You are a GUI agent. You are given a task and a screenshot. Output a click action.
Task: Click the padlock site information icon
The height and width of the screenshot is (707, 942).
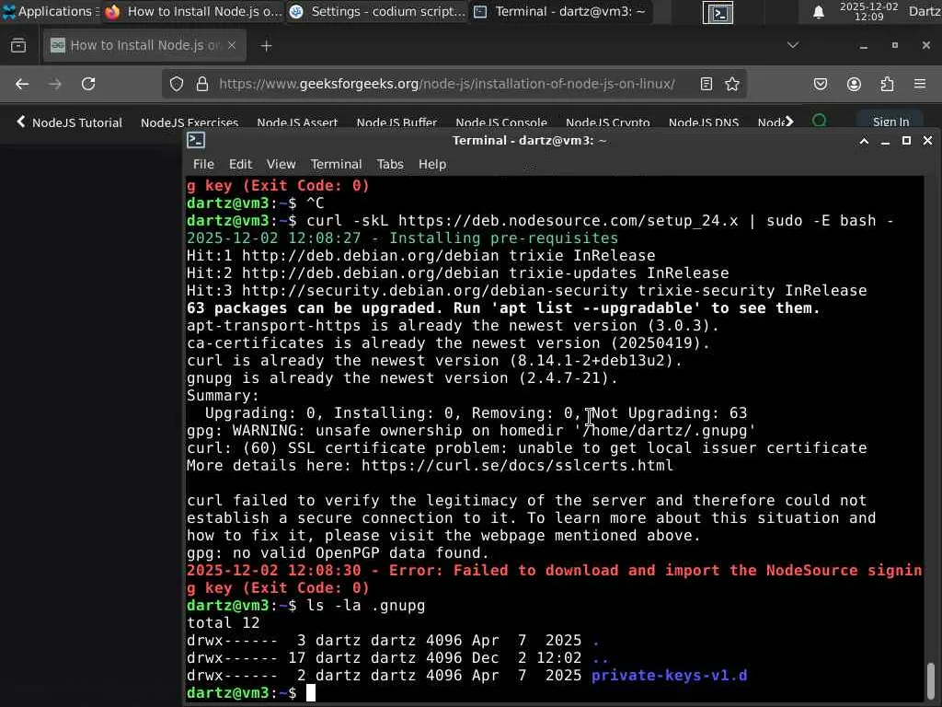[202, 84]
